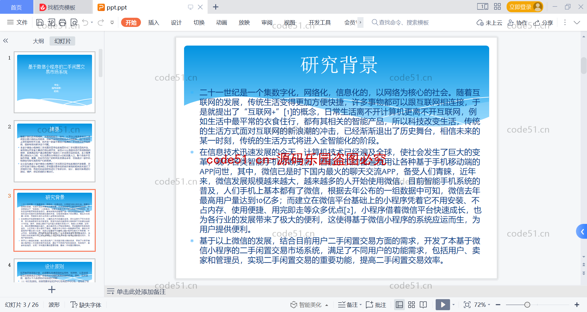
Task: Open the 文件 menu
Action: coord(17,22)
